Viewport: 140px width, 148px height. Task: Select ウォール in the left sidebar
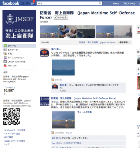[12, 46]
